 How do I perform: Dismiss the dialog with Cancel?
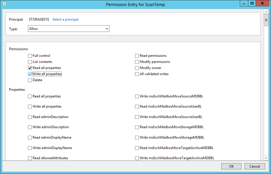coord(254,166)
